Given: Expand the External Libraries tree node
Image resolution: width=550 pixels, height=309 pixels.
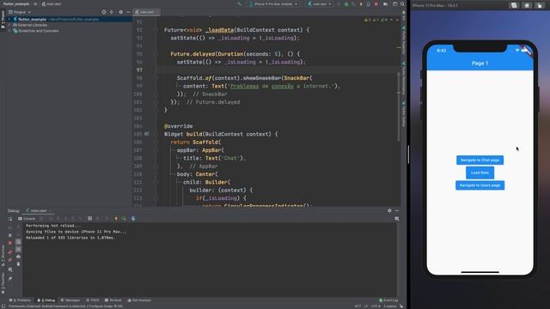Looking at the screenshot, I should point(9,25).
